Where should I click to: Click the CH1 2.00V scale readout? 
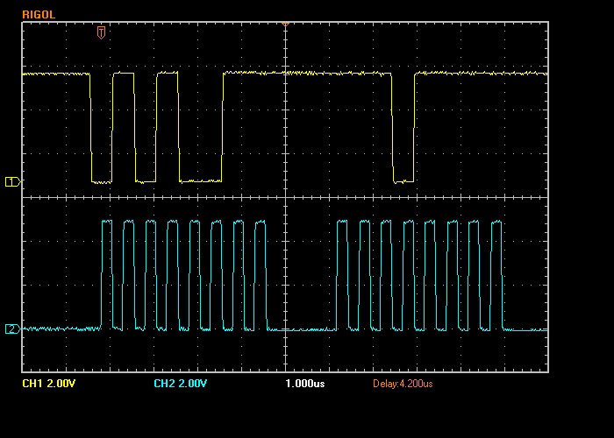tap(48, 384)
